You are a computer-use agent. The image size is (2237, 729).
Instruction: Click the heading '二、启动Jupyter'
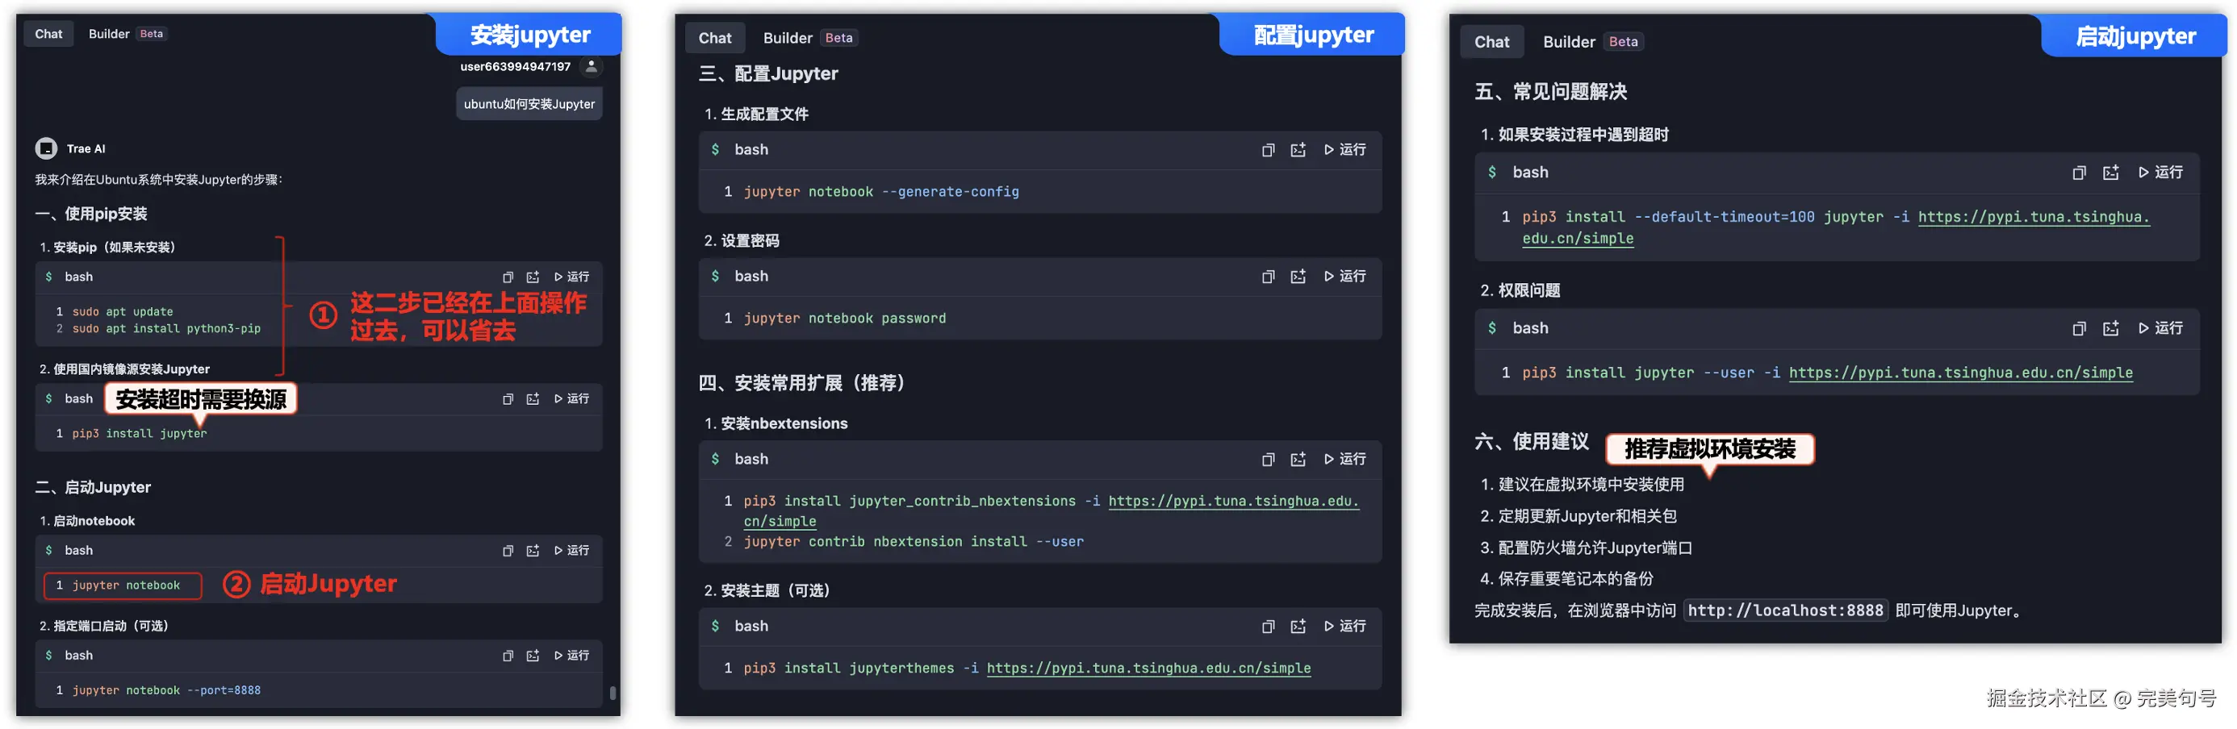click(94, 488)
